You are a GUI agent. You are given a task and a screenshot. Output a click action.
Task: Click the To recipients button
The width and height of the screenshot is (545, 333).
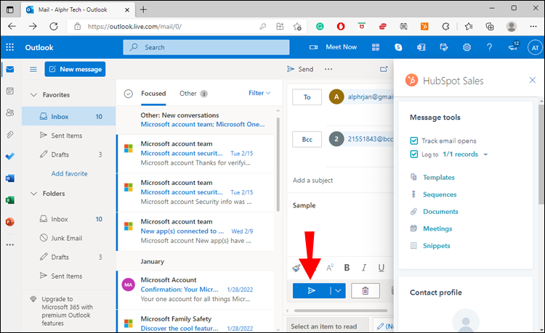(x=307, y=97)
